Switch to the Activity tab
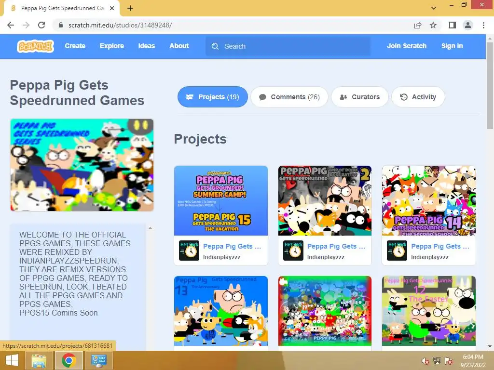Viewport: 494px width, 370px height. point(418,97)
